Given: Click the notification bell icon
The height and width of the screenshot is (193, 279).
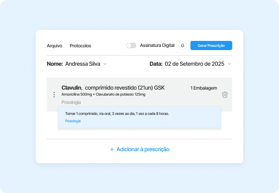Looking at the screenshot, I should (183, 45).
